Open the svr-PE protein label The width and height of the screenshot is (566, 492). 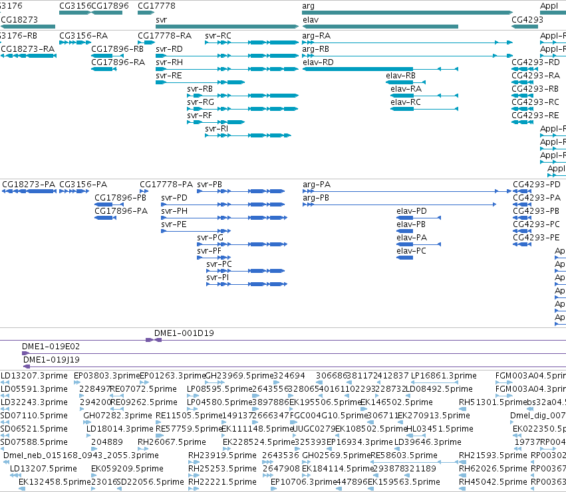(174, 224)
